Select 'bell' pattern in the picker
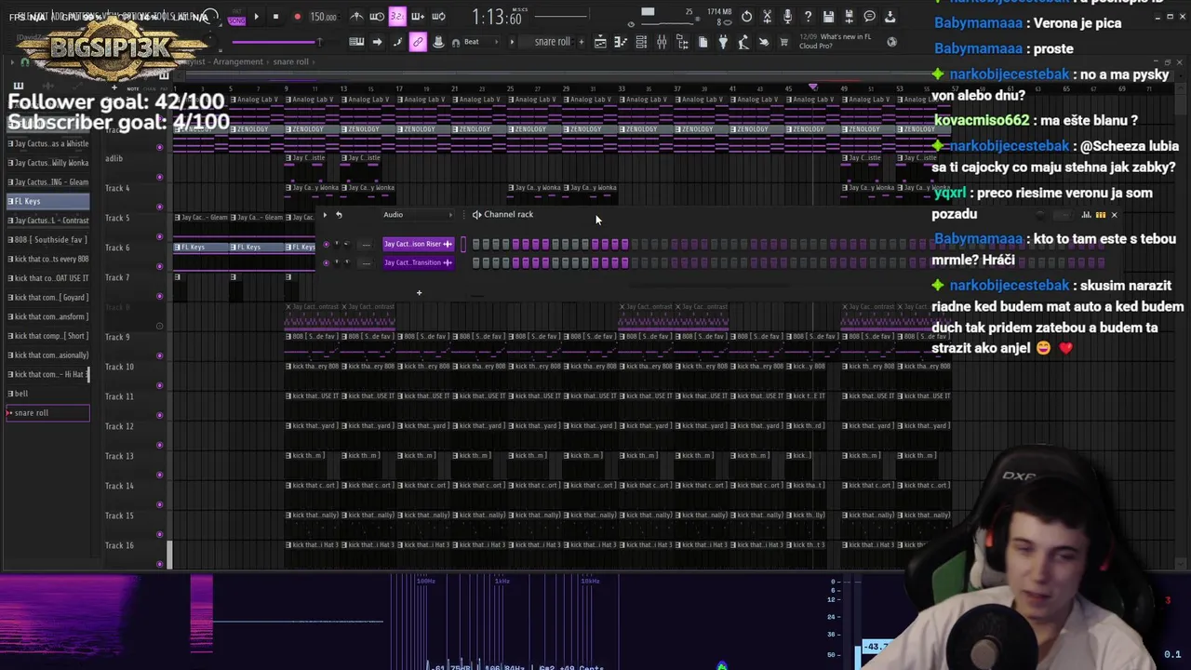 (x=48, y=394)
